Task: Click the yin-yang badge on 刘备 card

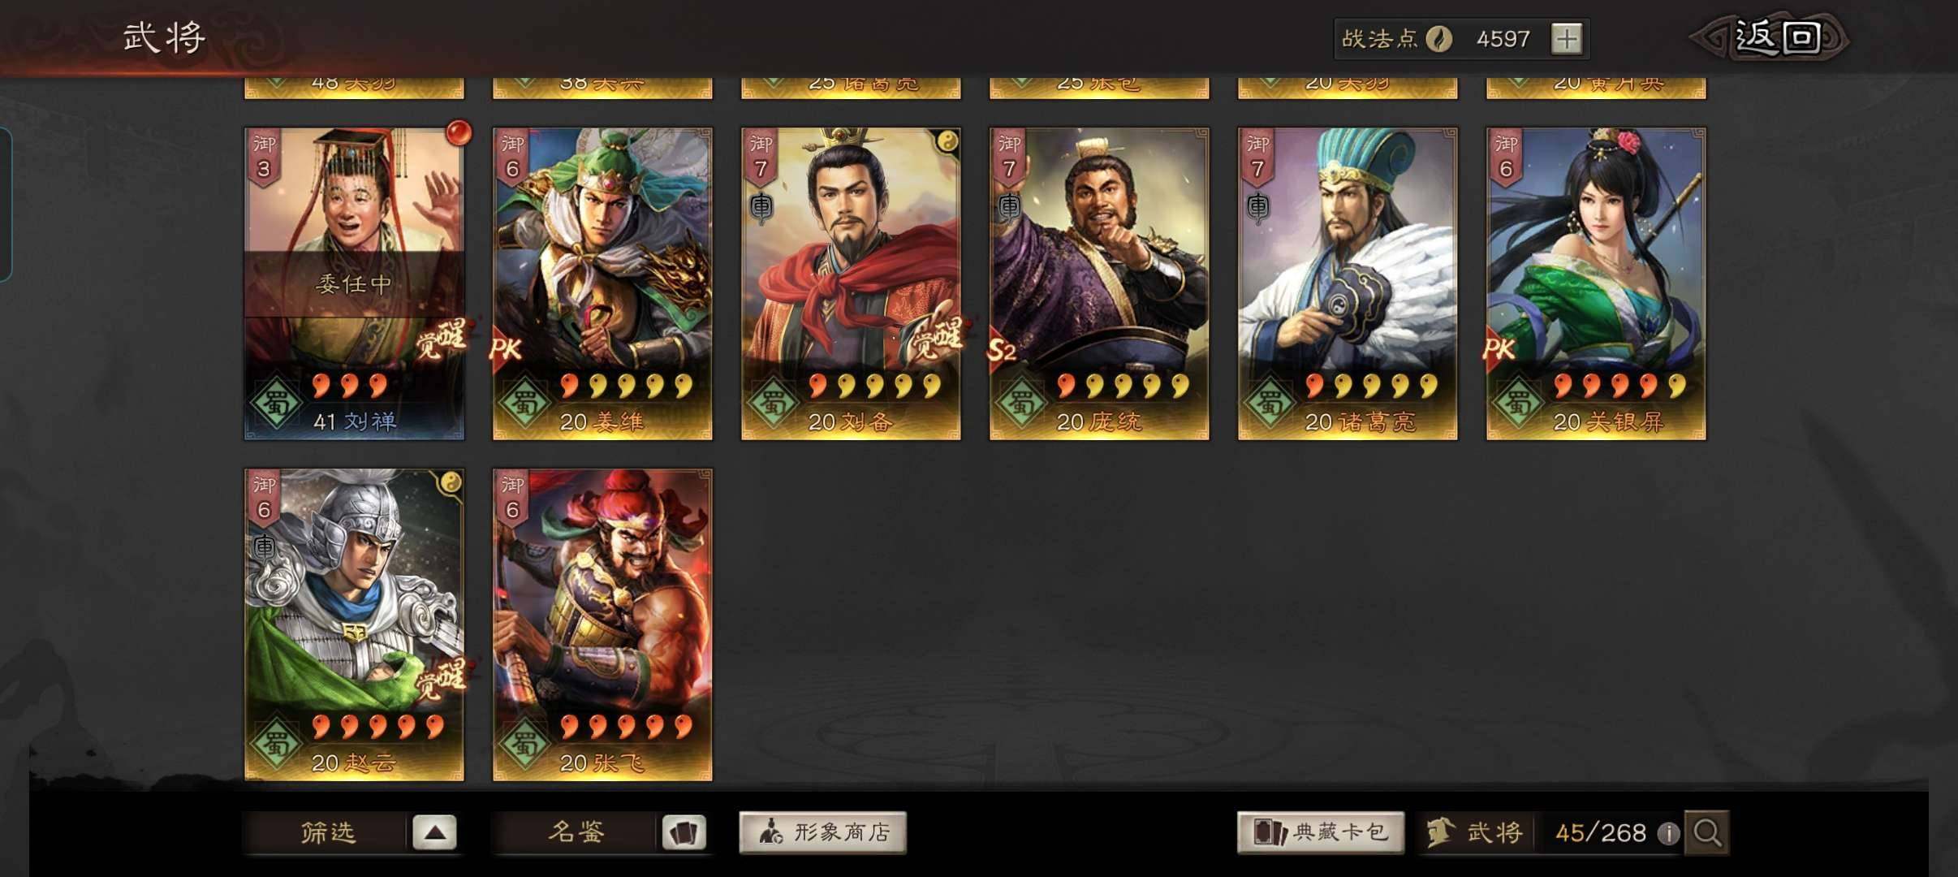Action: pyautogui.click(x=947, y=141)
